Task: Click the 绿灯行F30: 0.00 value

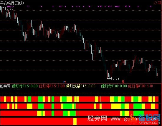Action: (x=114, y=86)
